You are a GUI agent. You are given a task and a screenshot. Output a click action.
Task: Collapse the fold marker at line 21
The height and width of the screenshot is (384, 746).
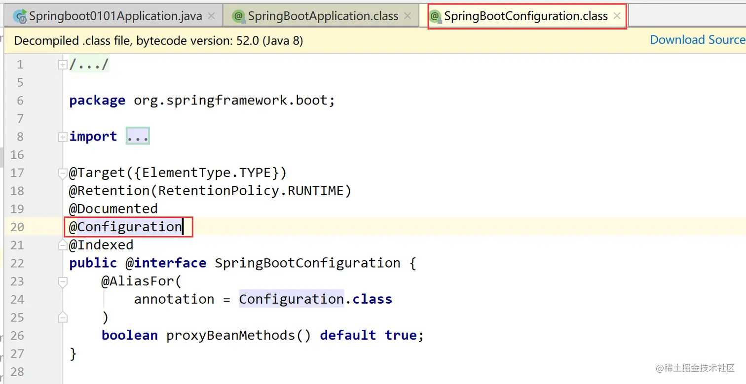[62, 245]
